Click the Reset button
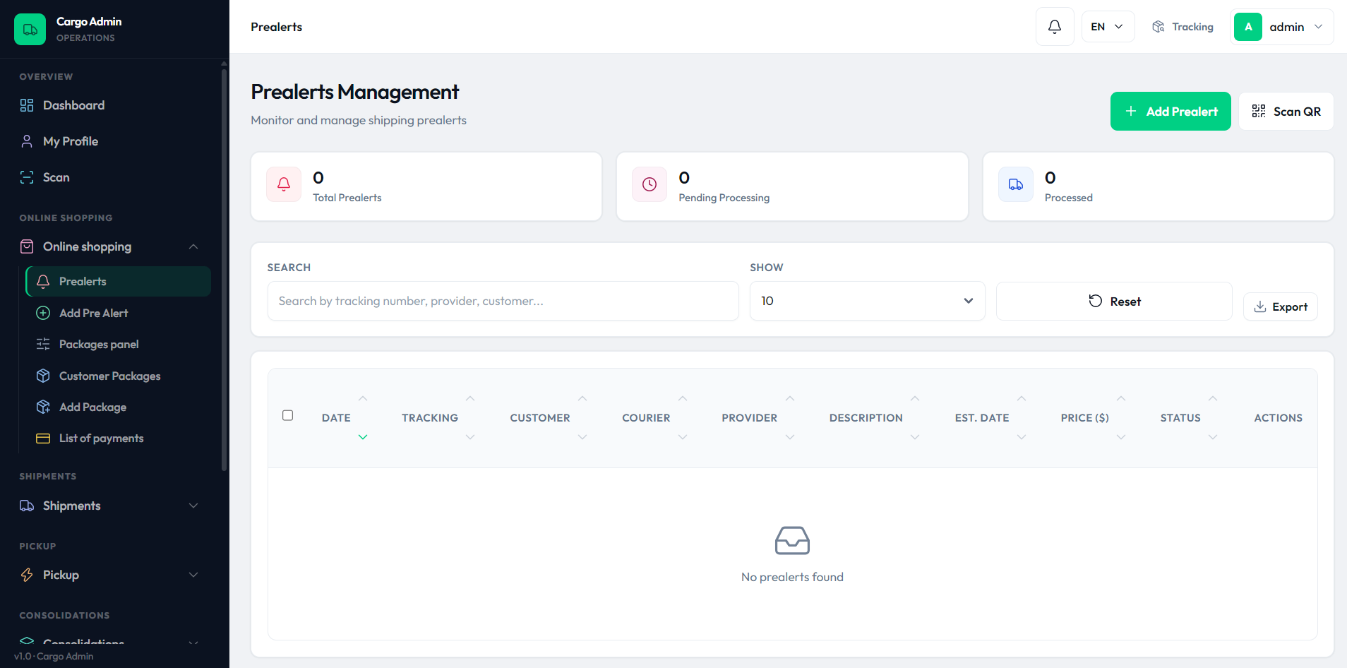Viewport: 1347px width, 668px height. [x=1114, y=301]
